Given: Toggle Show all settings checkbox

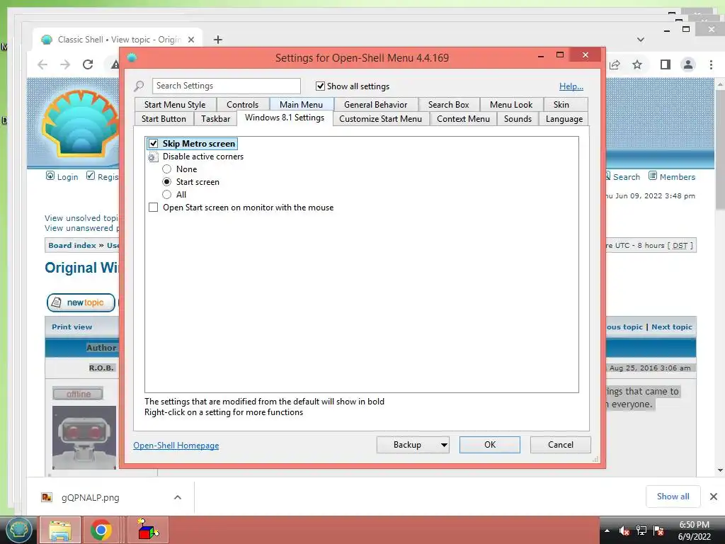Looking at the screenshot, I should click(x=320, y=86).
